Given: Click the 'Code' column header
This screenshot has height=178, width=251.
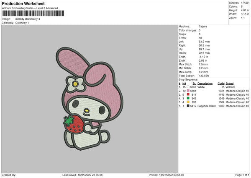Looking at the screenshot, I should (x=221, y=84).
